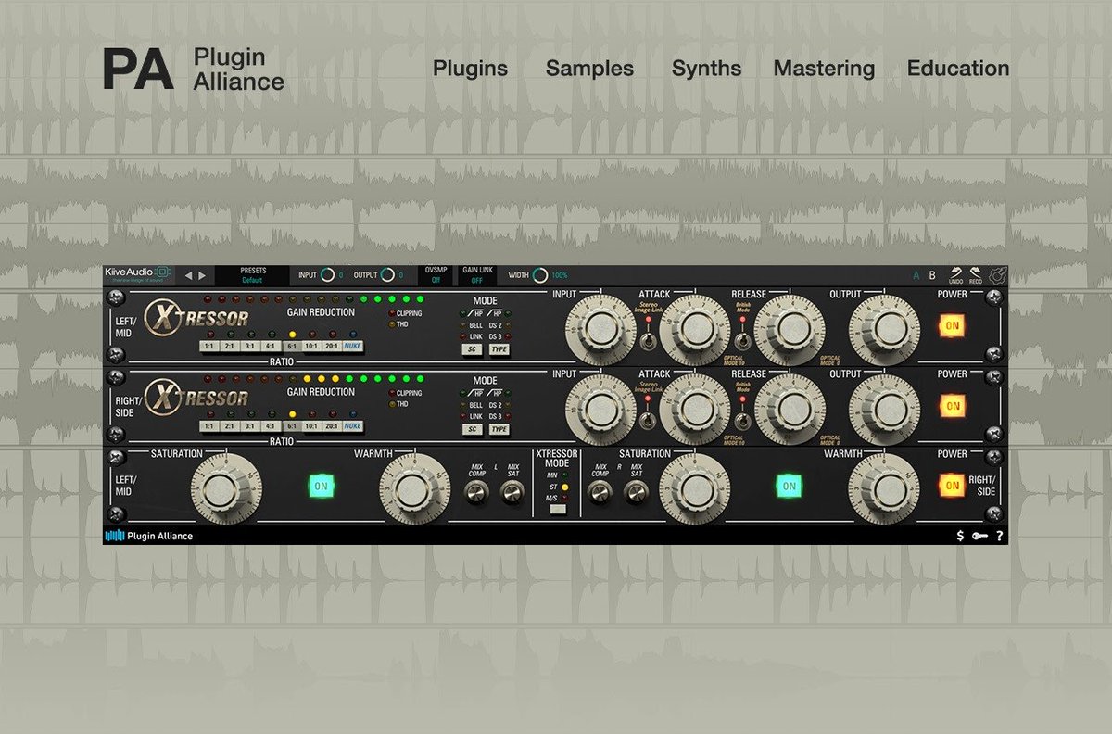Go to next preset arrow

coord(202,275)
